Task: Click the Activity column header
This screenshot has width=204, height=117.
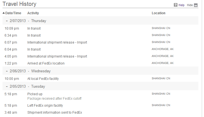Action: [x=33, y=13]
